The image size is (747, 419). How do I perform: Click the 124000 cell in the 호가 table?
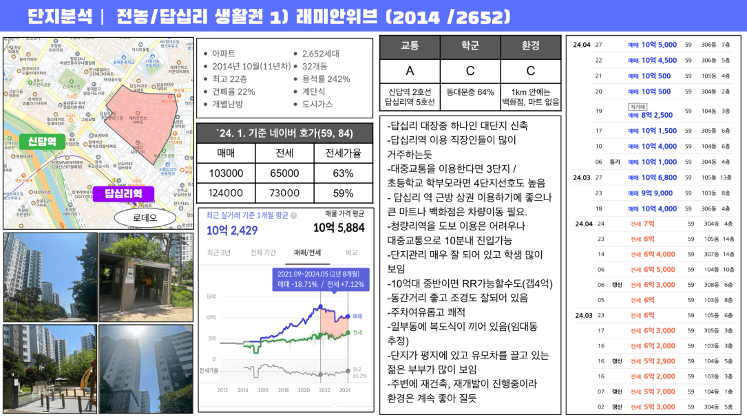tap(226, 193)
